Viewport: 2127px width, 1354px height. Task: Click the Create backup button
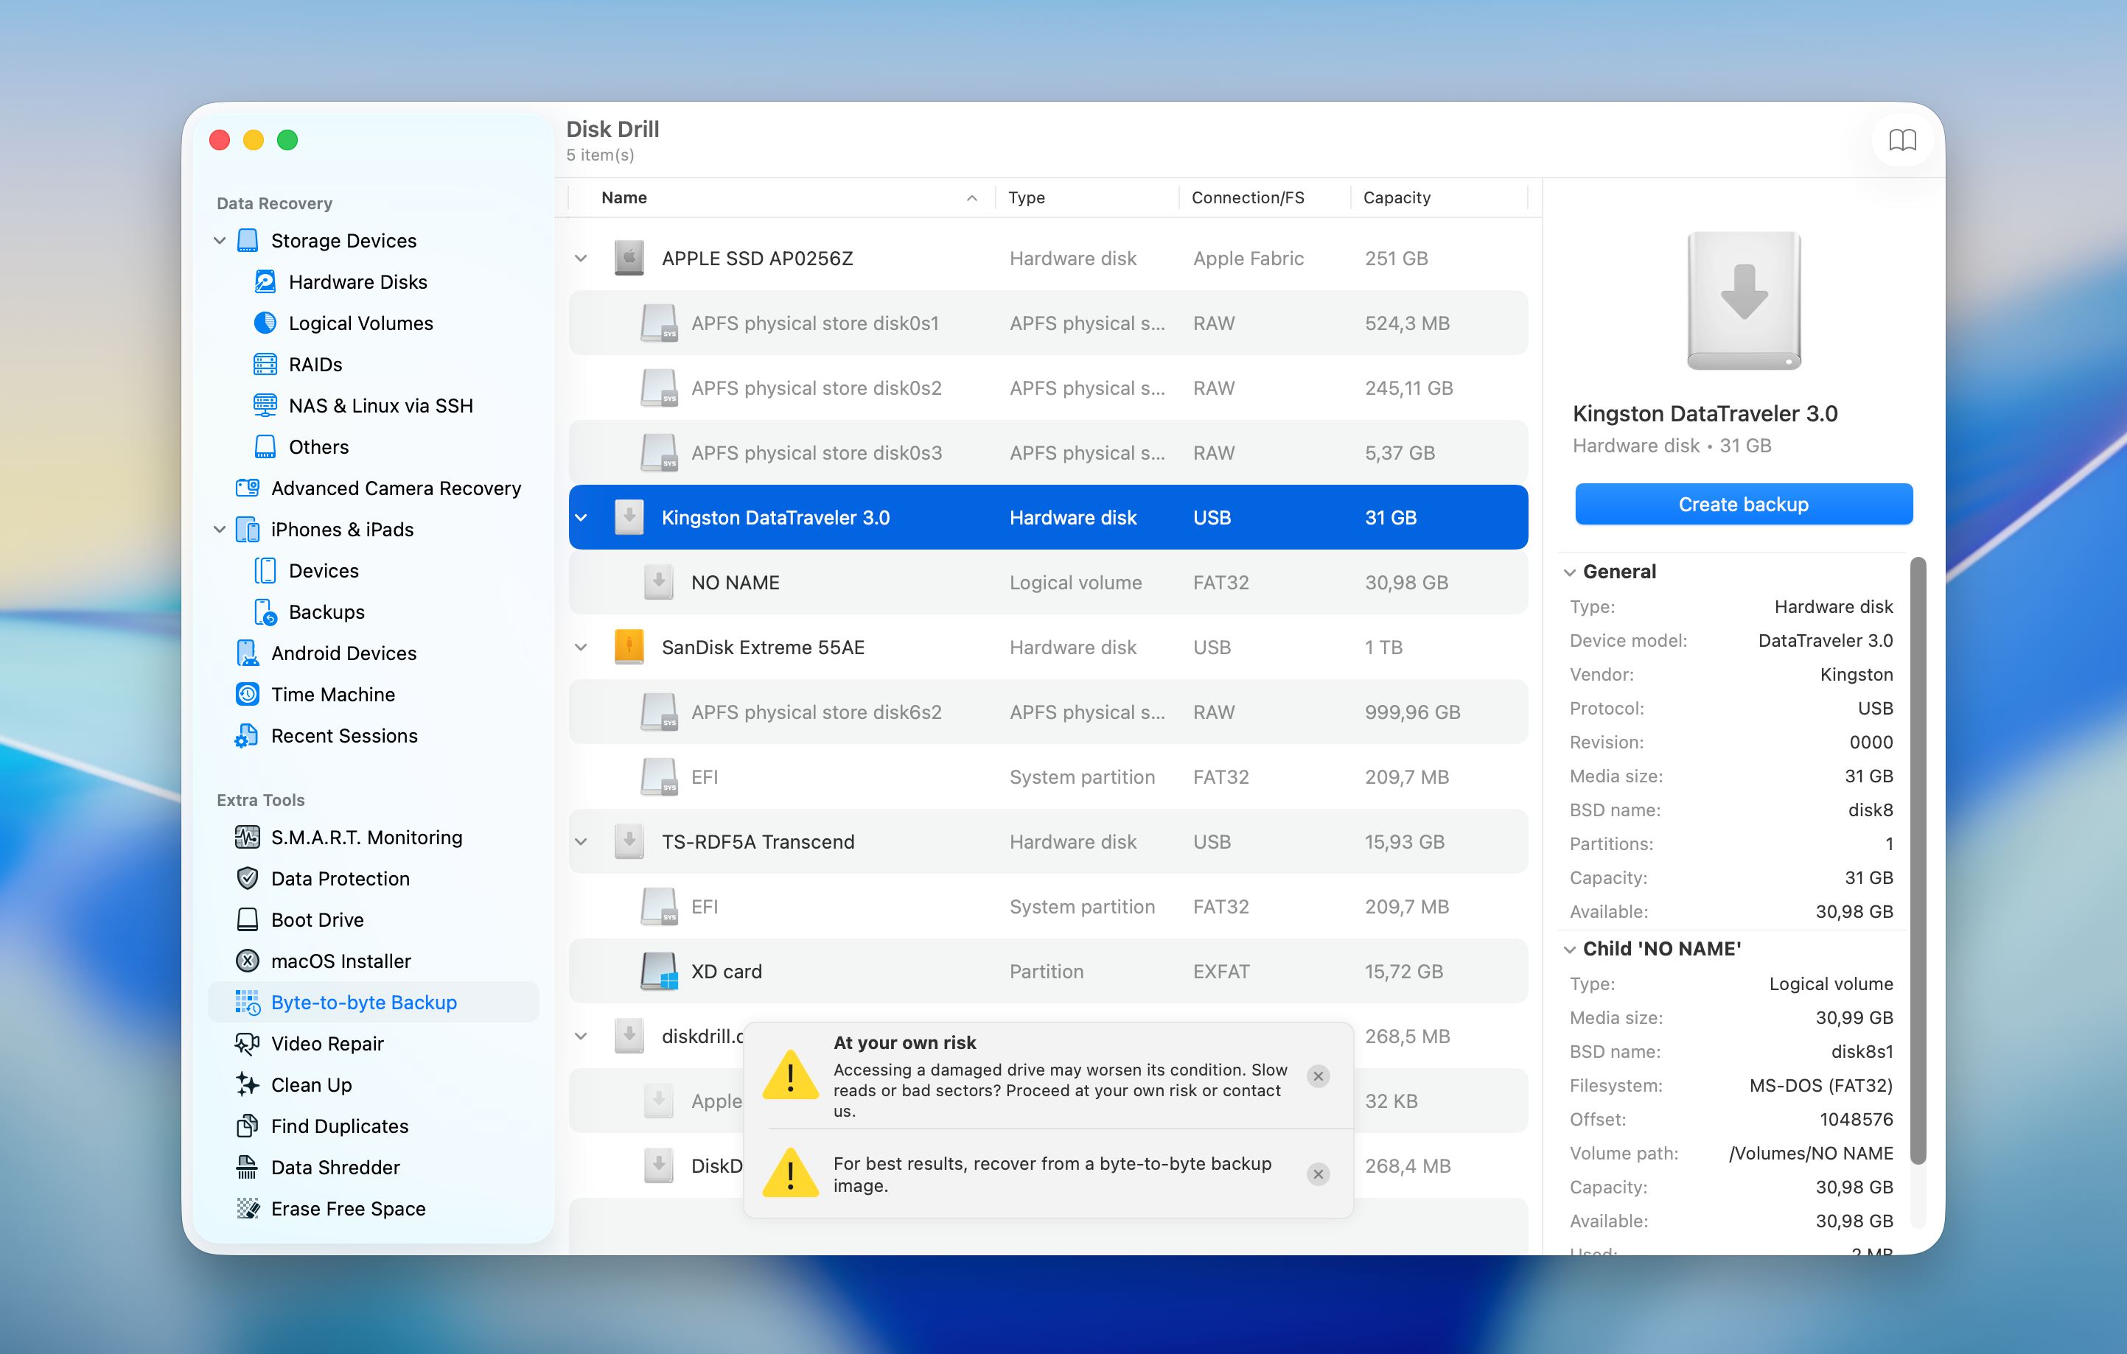pos(1743,504)
